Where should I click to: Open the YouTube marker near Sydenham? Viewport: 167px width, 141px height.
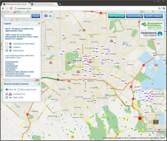tap(69, 81)
